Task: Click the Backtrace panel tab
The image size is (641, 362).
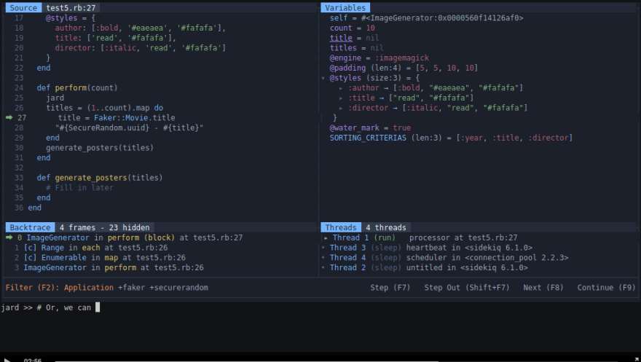Action: click(31, 227)
